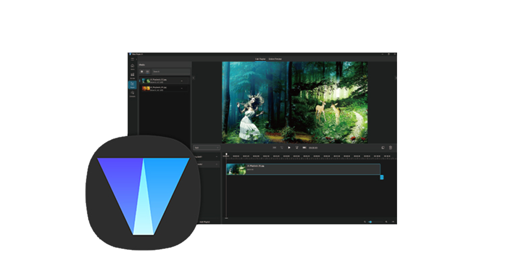Select the step-forward icon in playback controls
The height and width of the screenshot is (269, 526).
[x=304, y=147]
